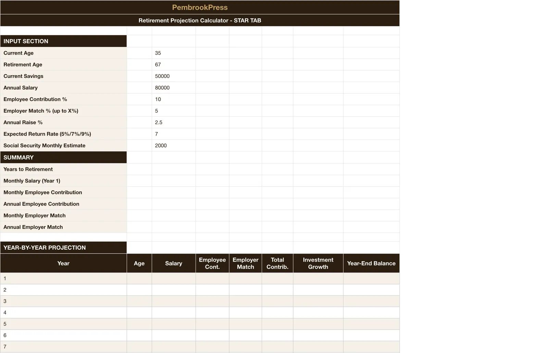Select the Annual Salary label
This screenshot has width=548, height=353.
[63, 87]
